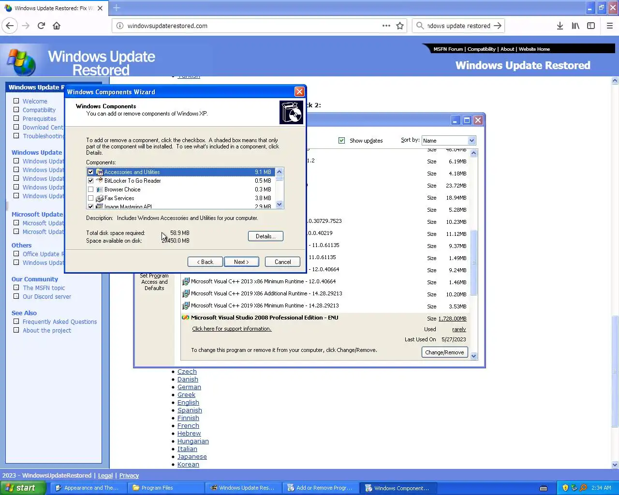
Task: Open the Windows Start button
Action: 23,488
